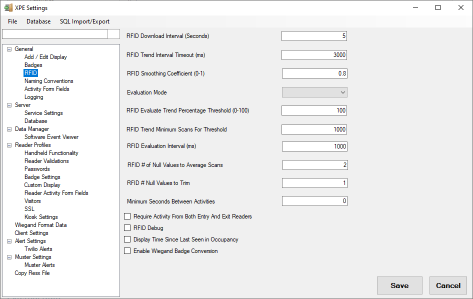Collapse the Muster Settings tree node
The image size is (473, 299).
[x=9, y=257]
